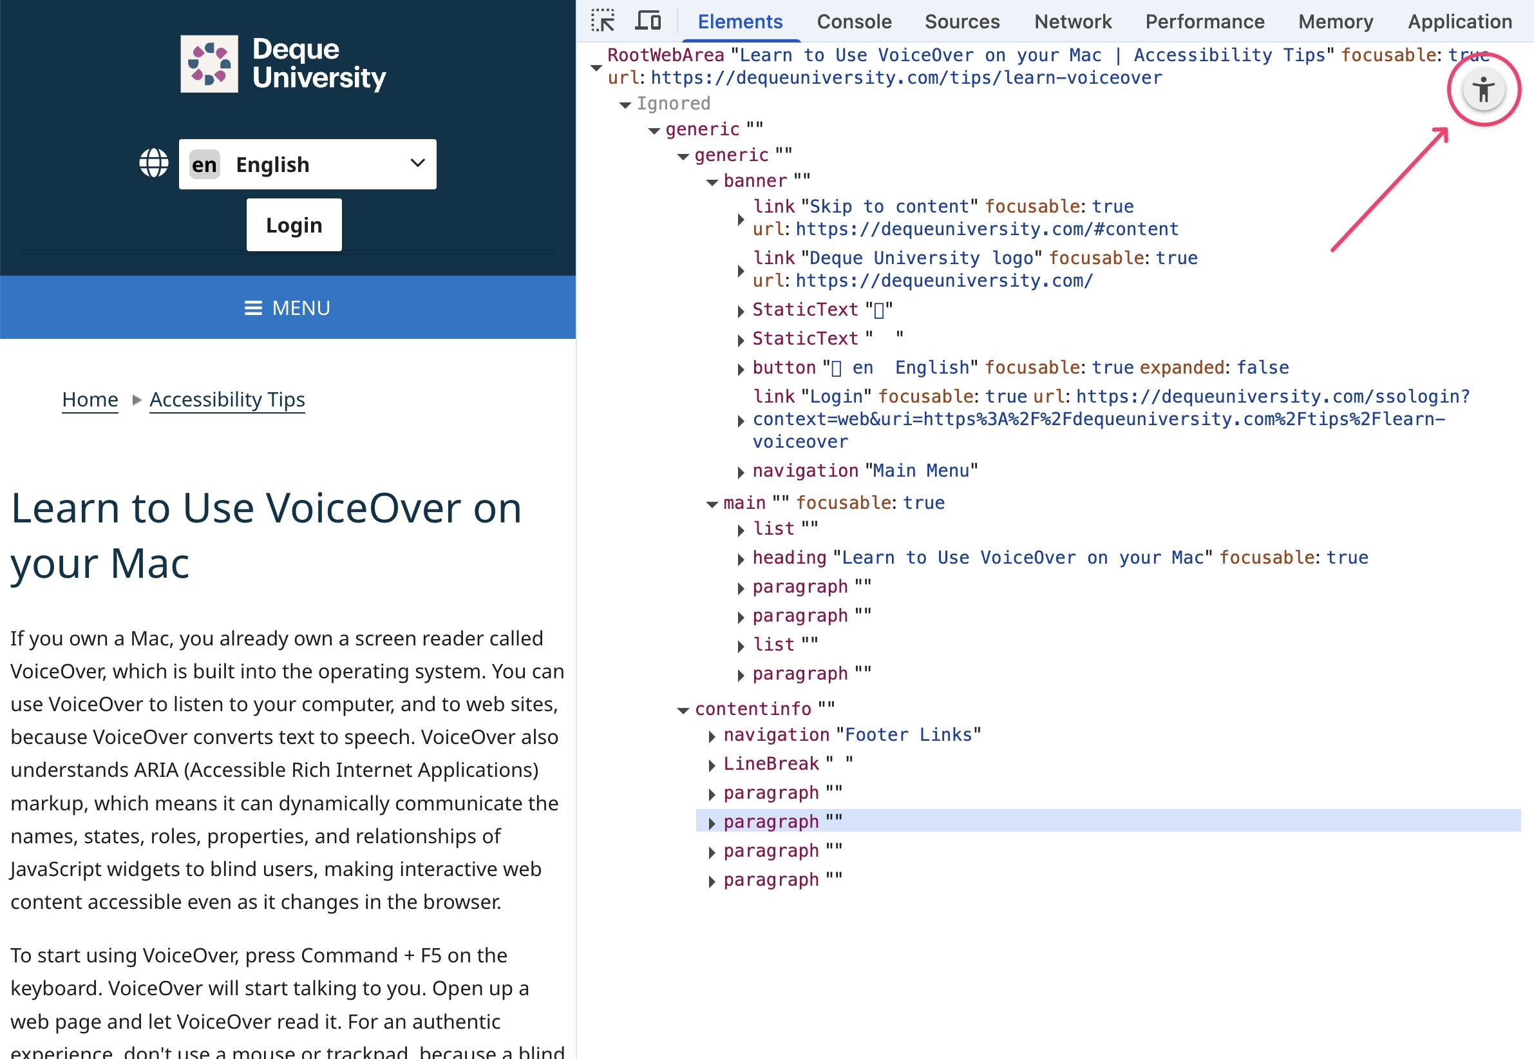Viewport: 1534px width, 1059px height.
Task: Enable full-page accessibility tree via person icon
Action: click(1484, 91)
